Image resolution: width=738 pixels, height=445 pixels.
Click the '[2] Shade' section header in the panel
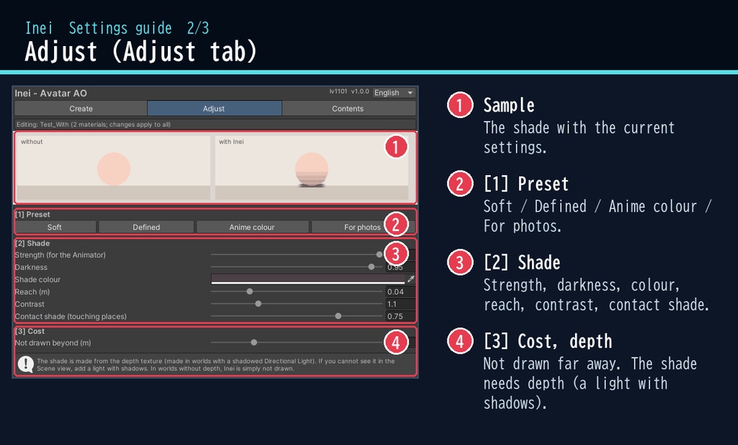[x=32, y=243]
